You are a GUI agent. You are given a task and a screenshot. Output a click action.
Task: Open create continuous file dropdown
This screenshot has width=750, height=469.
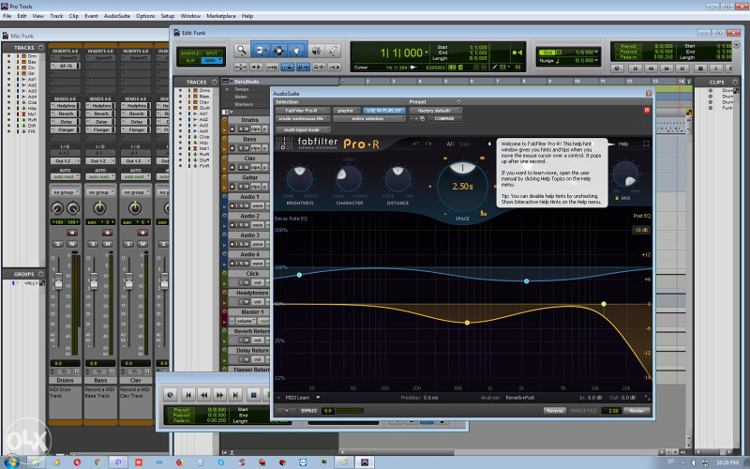(302, 118)
